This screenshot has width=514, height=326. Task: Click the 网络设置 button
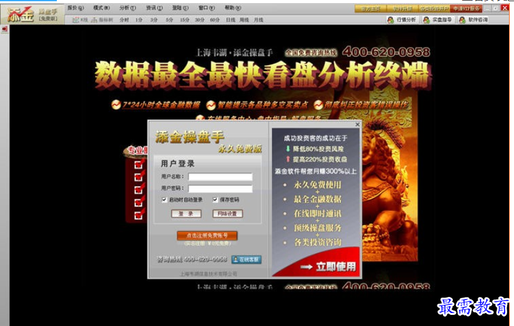[x=227, y=213]
